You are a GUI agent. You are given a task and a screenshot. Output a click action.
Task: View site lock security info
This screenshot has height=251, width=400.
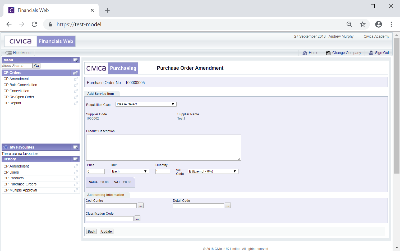click(50, 24)
